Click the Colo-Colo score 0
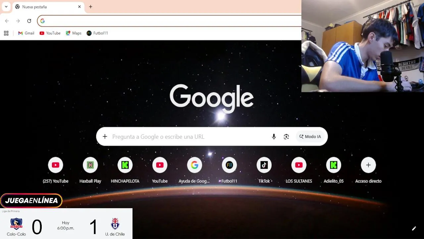Screen dimensions: 424x239 coord(37,227)
